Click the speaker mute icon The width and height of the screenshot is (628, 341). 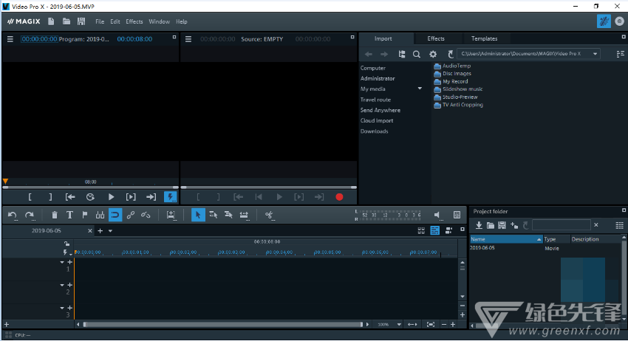(x=438, y=216)
